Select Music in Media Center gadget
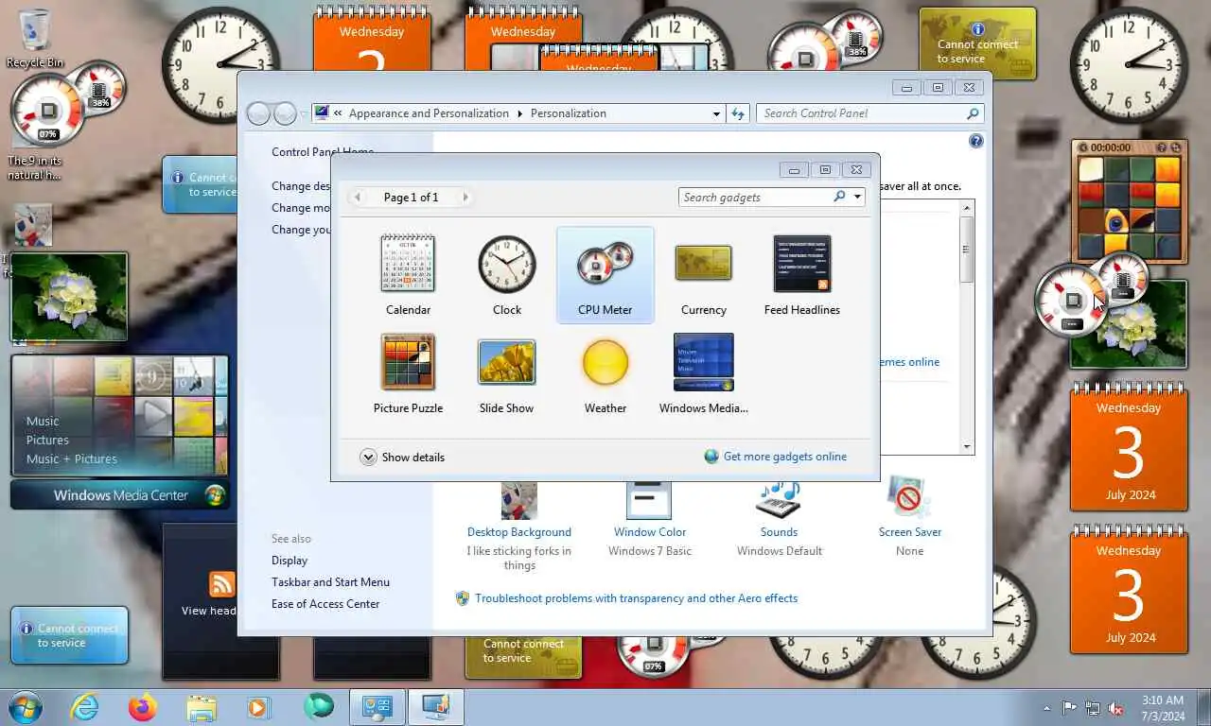This screenshot has height=726, width=1211. 43,422
